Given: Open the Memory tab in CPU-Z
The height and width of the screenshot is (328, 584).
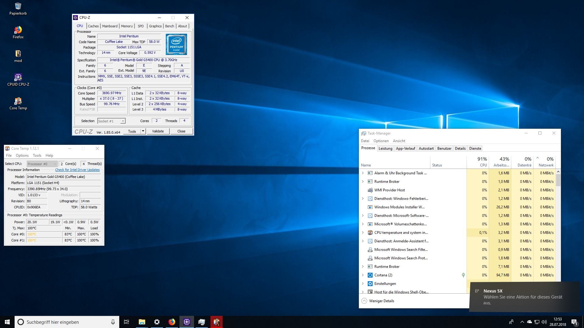Looking at the screenshot, I should [127, 26].
